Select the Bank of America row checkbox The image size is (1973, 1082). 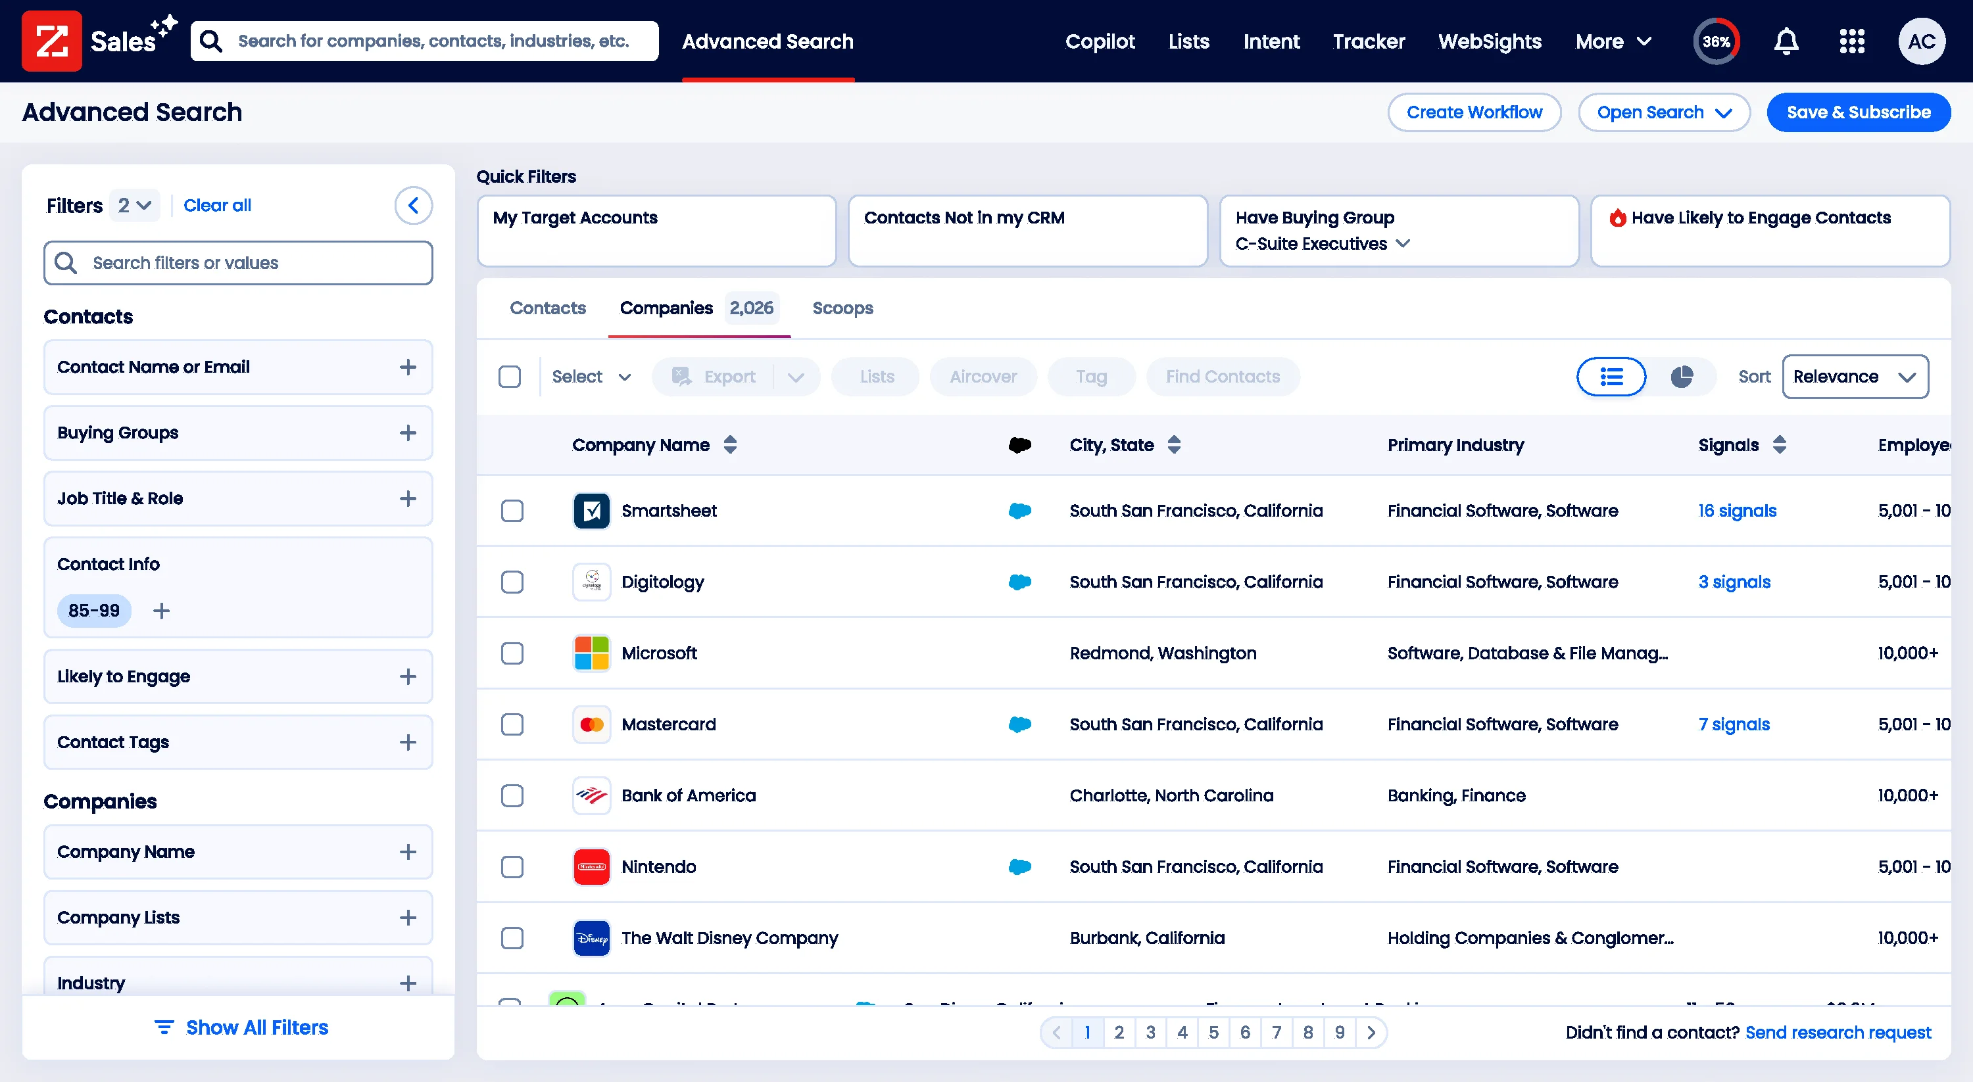point(512,795)
